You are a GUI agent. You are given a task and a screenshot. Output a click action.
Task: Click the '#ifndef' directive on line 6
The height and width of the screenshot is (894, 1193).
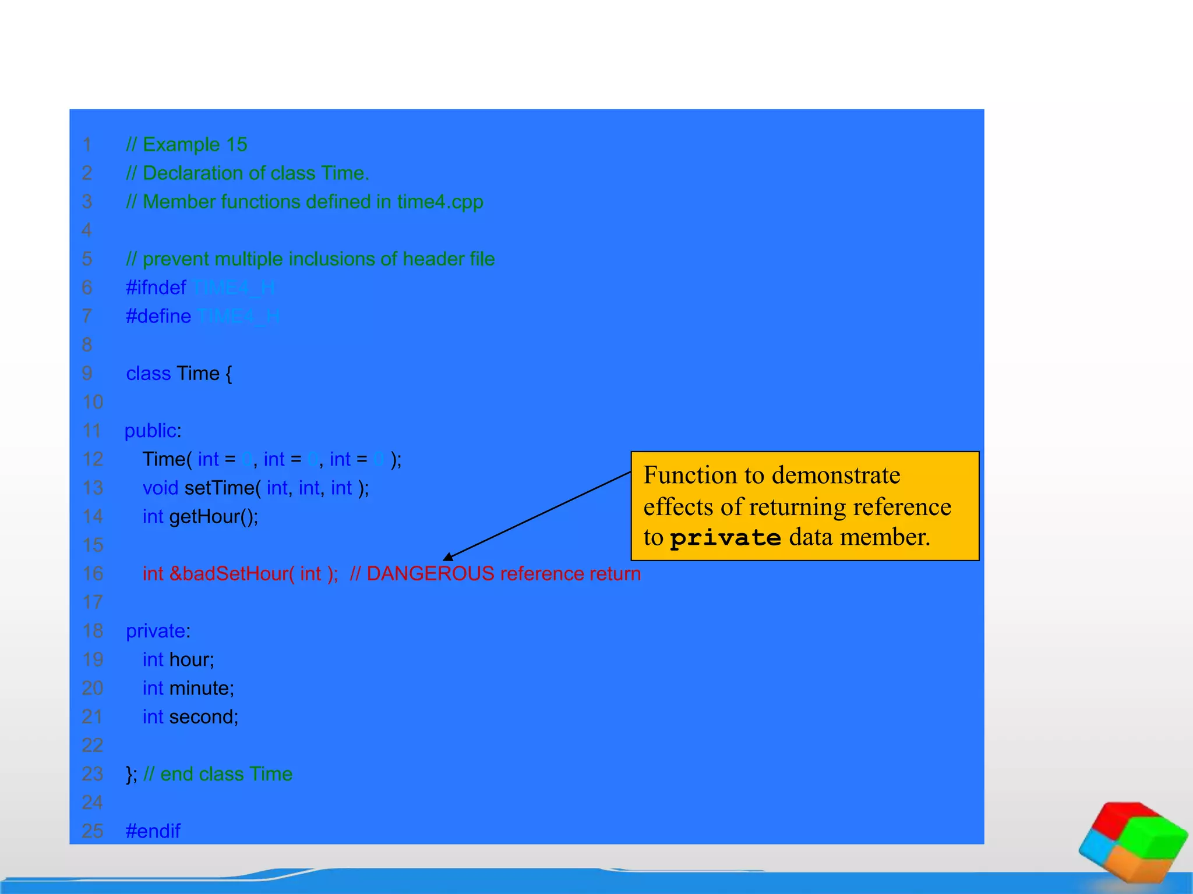(156, 288)
